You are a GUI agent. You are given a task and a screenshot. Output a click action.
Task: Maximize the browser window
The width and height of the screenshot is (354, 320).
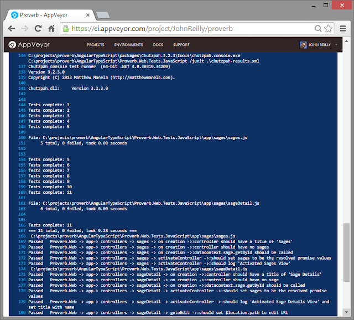[x=326, y=5]
